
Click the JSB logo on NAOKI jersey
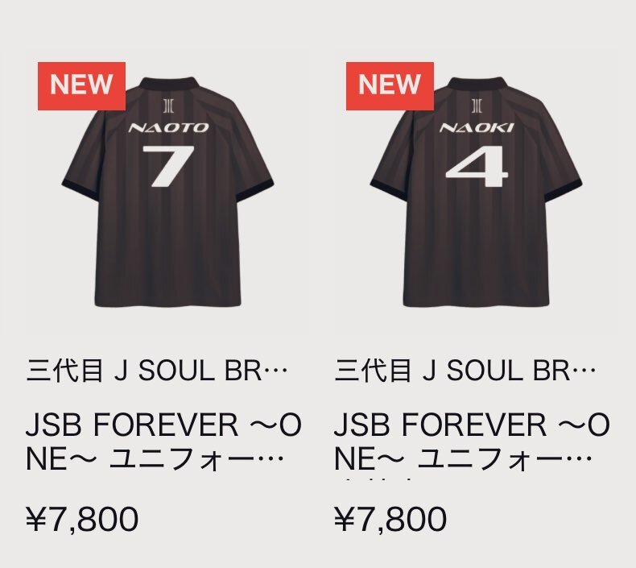pos(477,106)
